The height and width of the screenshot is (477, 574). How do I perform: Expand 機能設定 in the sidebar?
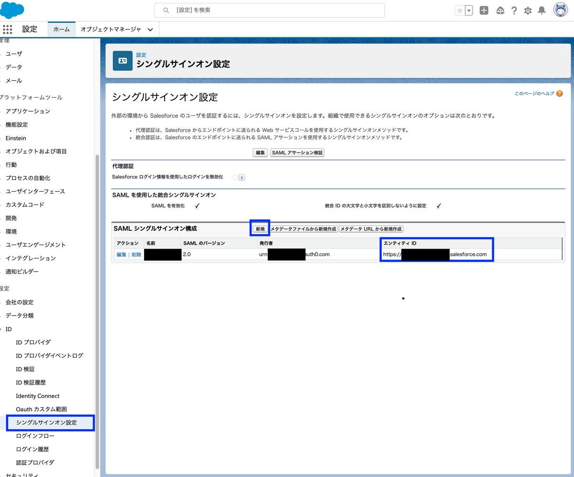pyautogui.click(x=17, y=125)
